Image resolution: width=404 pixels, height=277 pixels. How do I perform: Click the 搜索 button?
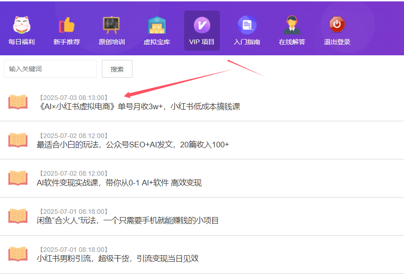pos(117,69)
